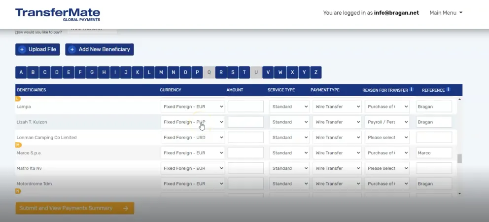489x222 pixels.
Task: Show beneficiaries under letter P
Action: 197,73
